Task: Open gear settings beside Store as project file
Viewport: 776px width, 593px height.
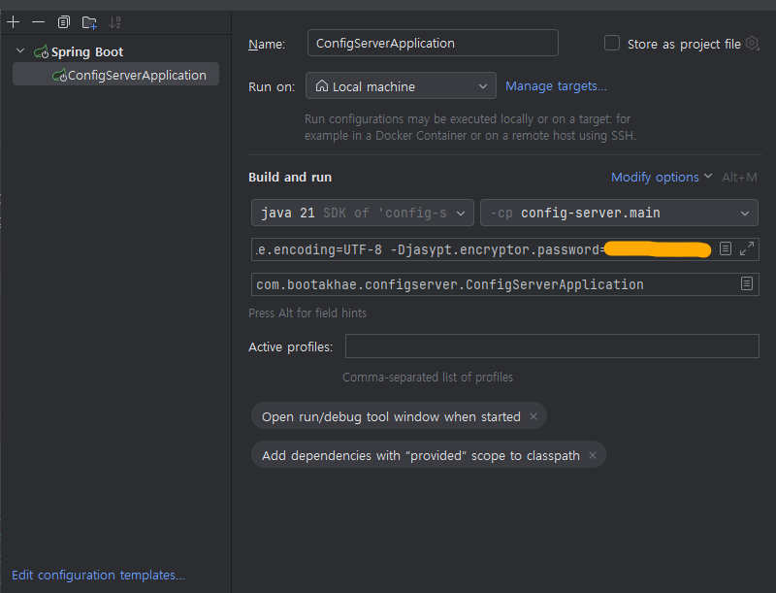Action: [x=752, y=44]
